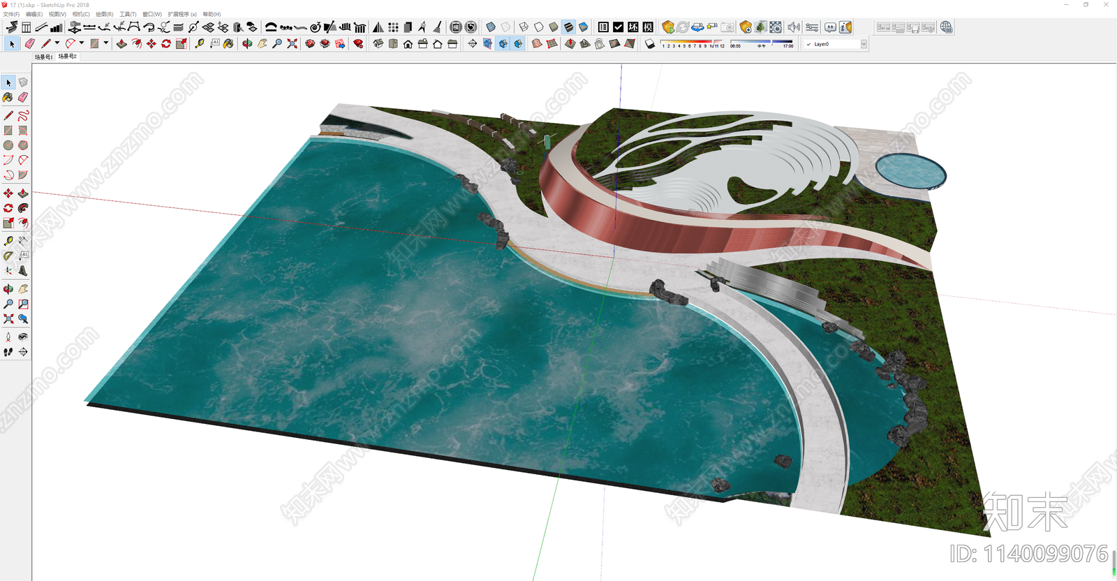Viewport: 1117px width, 581px height.
Task: Expand the arc tool dropdown arrow
Action: [x=82, y=43]
